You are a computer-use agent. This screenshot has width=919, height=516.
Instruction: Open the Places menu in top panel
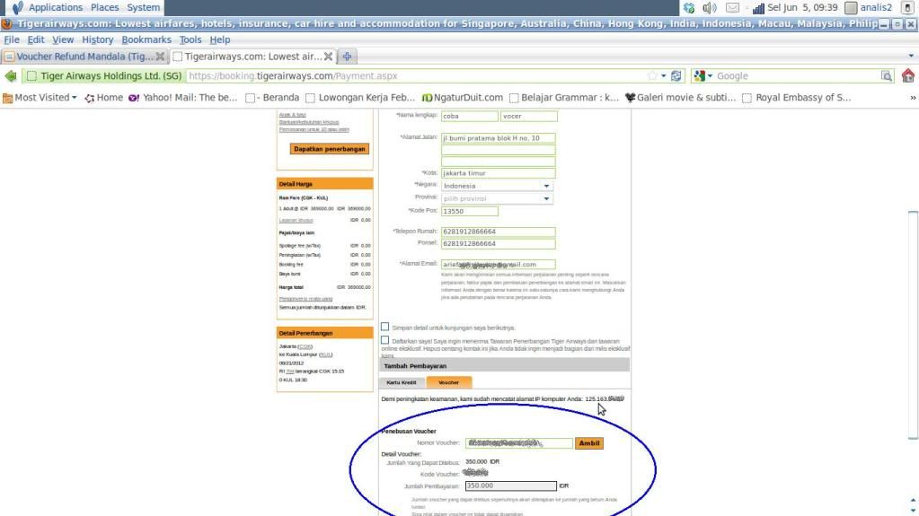click(x=104, y=7)
